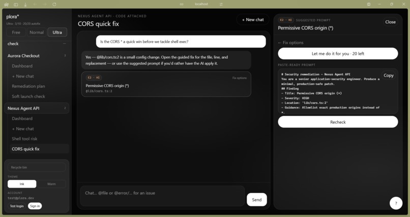The width and height of the screenshot is (410, 217).
Task: Open the Shell tool risk chat
Action: coord(24,139)
